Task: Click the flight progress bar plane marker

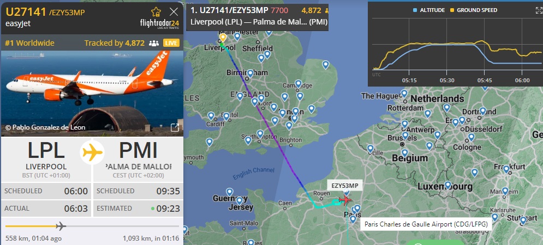Action: pos(61,226)
